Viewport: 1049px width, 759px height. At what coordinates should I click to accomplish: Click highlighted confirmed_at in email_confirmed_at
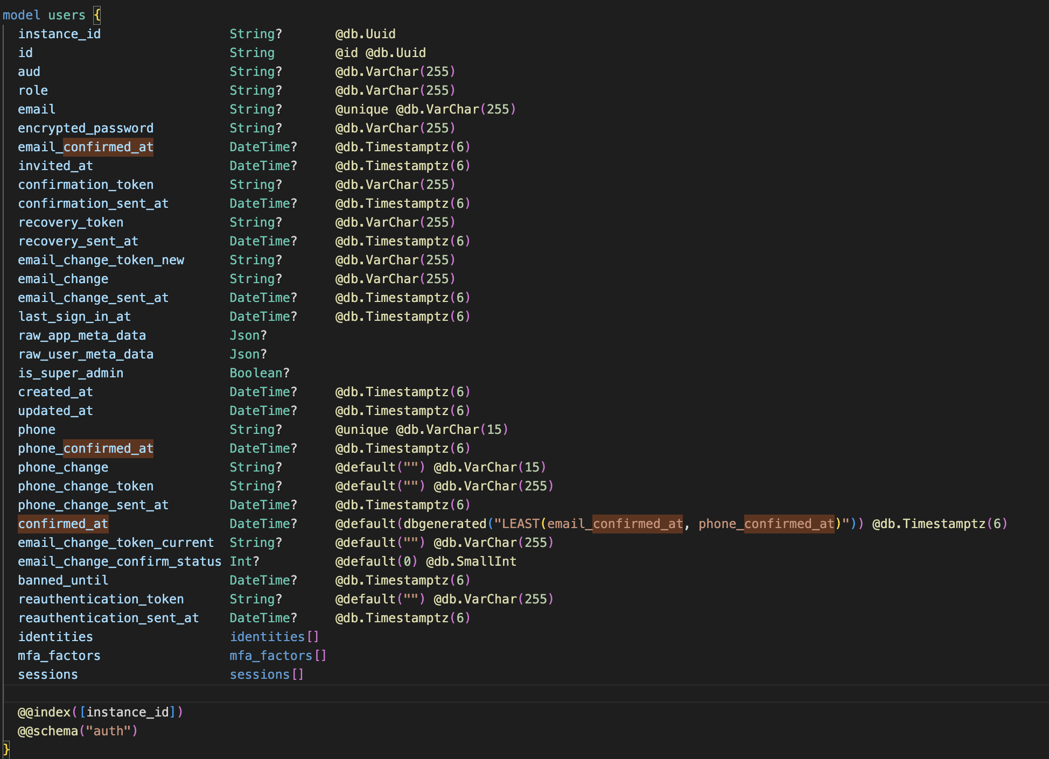108,147
